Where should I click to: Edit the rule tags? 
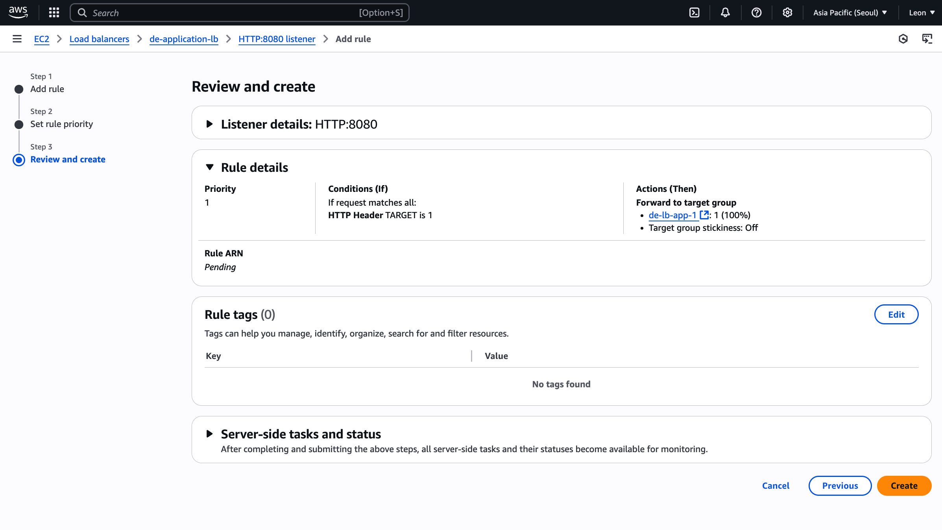[896, 315]
